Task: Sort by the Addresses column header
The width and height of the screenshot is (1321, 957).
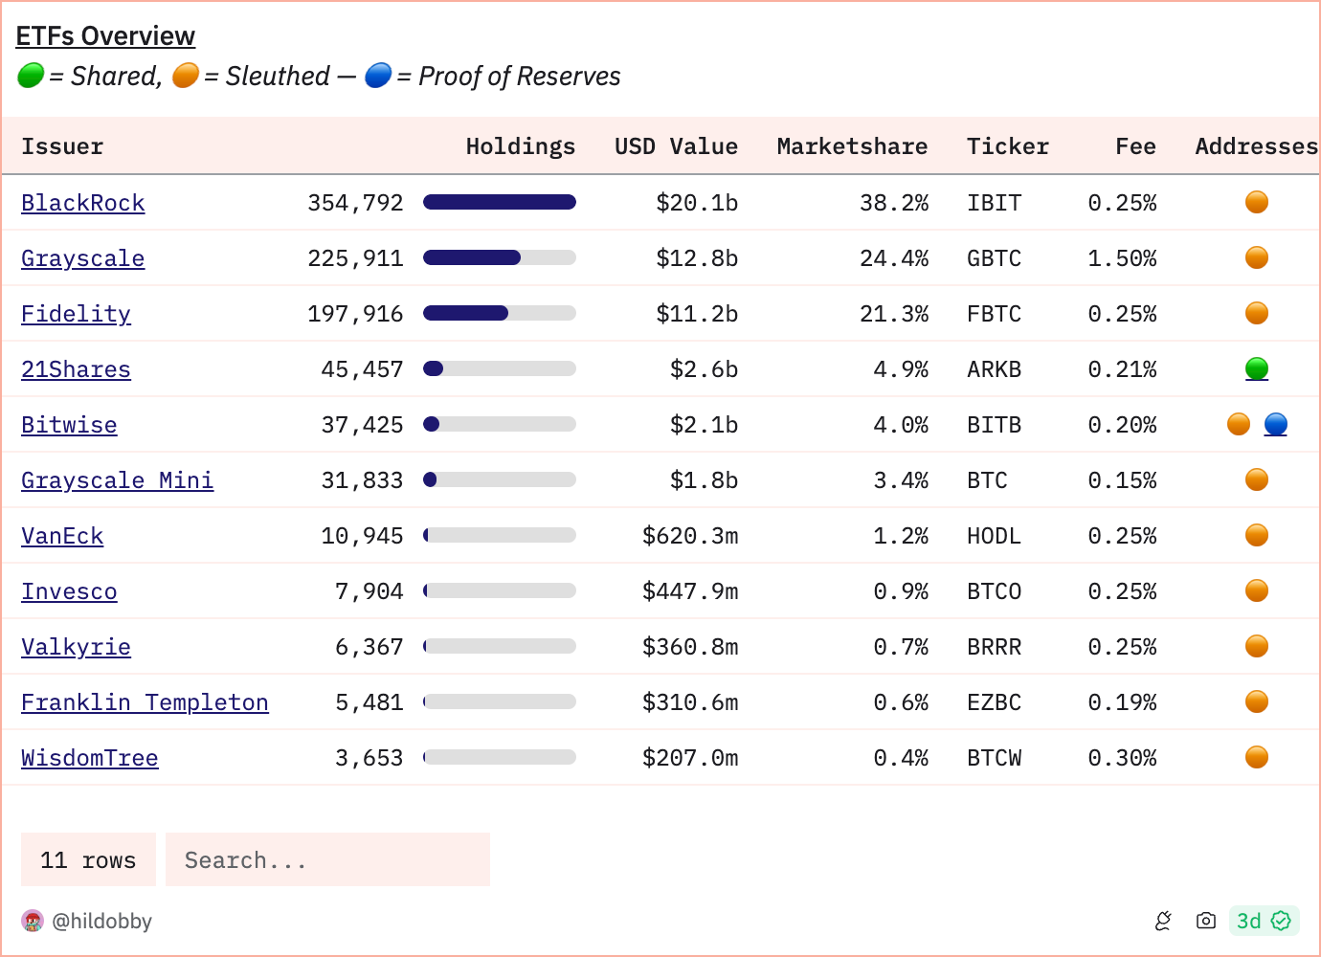Action: pos(1256,146)
